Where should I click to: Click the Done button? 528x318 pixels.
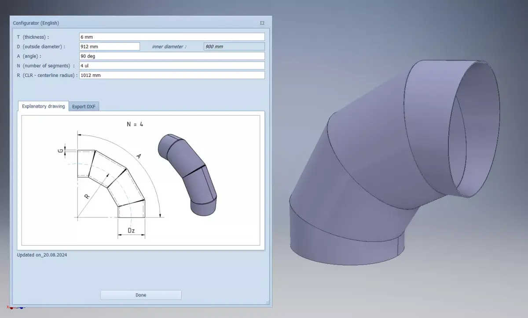point(141,295)
